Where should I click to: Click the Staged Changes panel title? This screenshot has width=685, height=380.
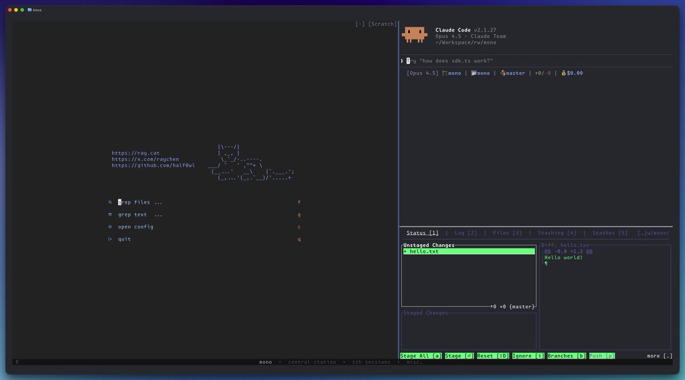[426, 313]
